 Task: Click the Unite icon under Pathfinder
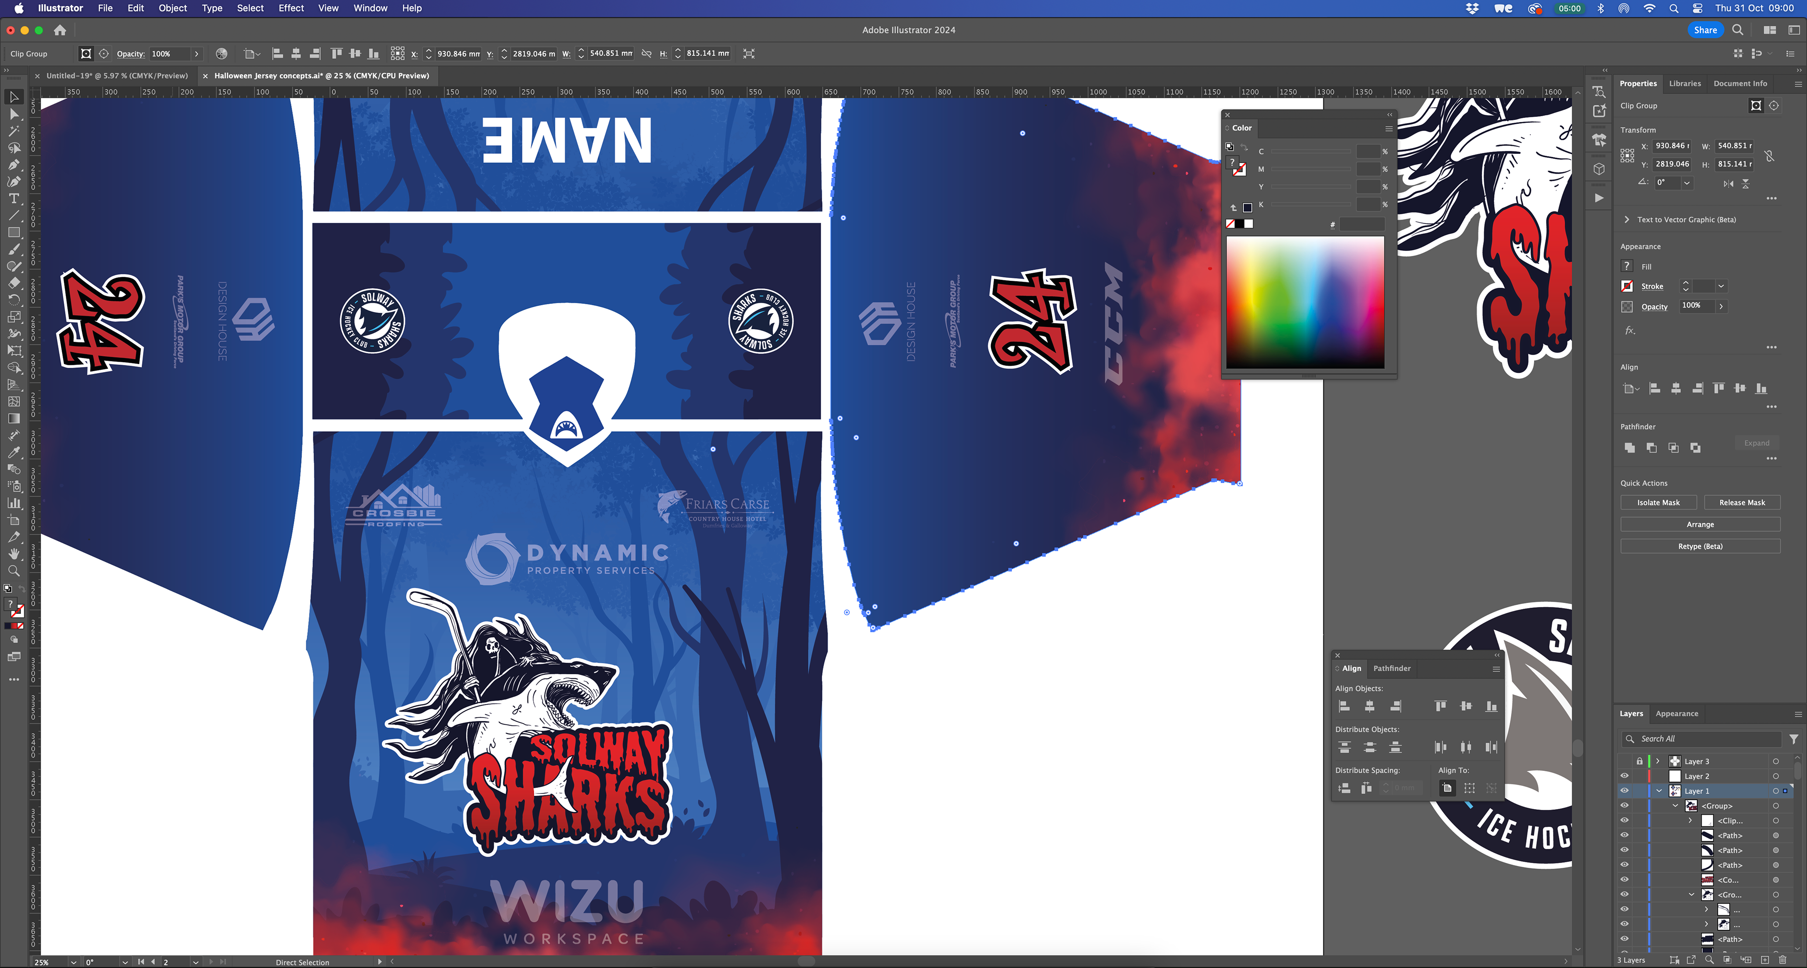[x=1630, y=447]
